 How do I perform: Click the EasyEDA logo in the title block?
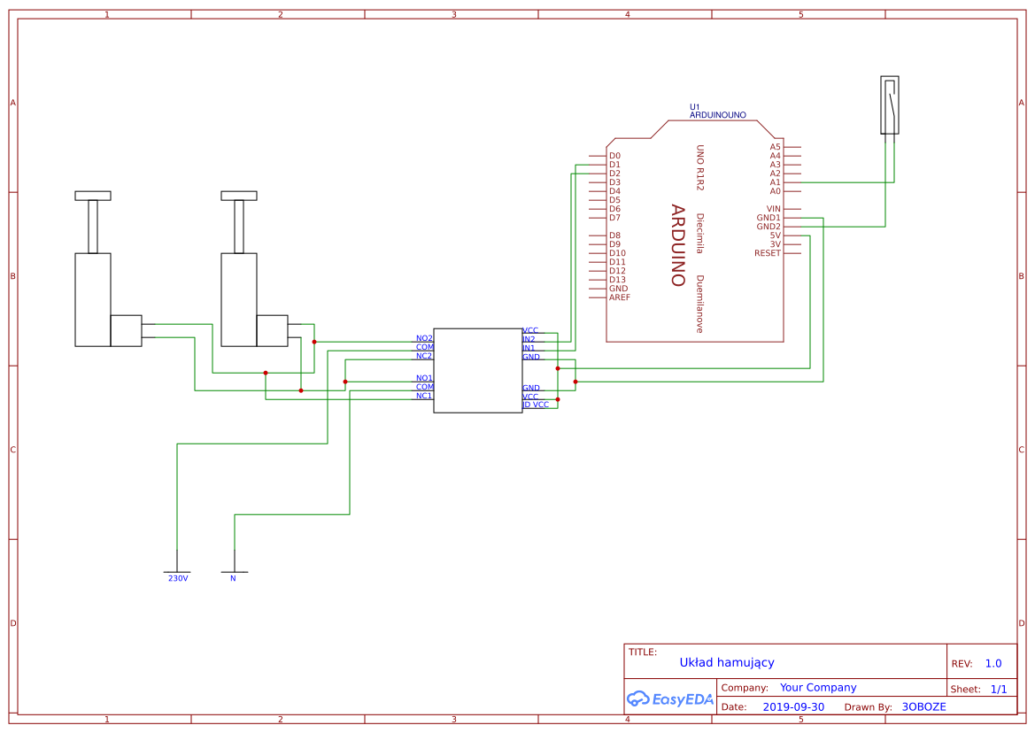point(670,699)
